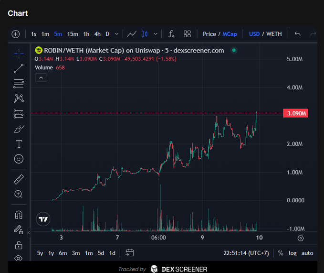Select the ruler measure tool
Image resolution: width=324 pixels, height=273 pixels.
point(19,179)
